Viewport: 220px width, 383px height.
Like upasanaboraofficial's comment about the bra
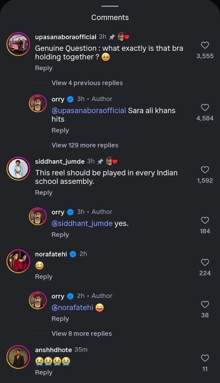coord(205,45)
